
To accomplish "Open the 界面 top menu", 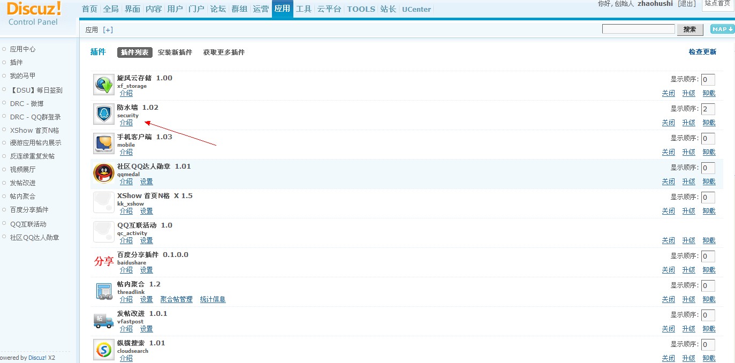I will pos(133,9).
